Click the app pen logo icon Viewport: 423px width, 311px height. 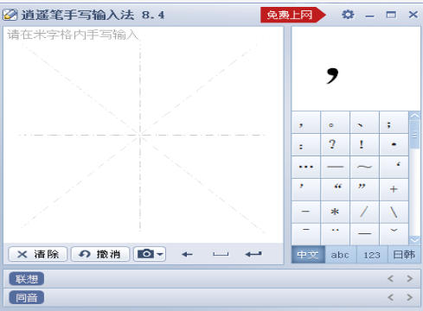pyautogui.click(x=10, y=15)
